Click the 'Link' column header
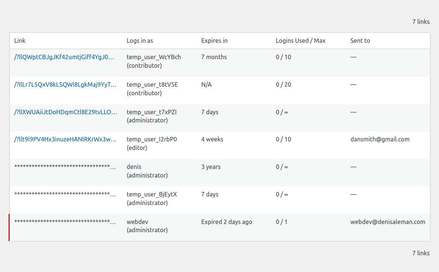 pyautogui.click(x=20, y=41)
